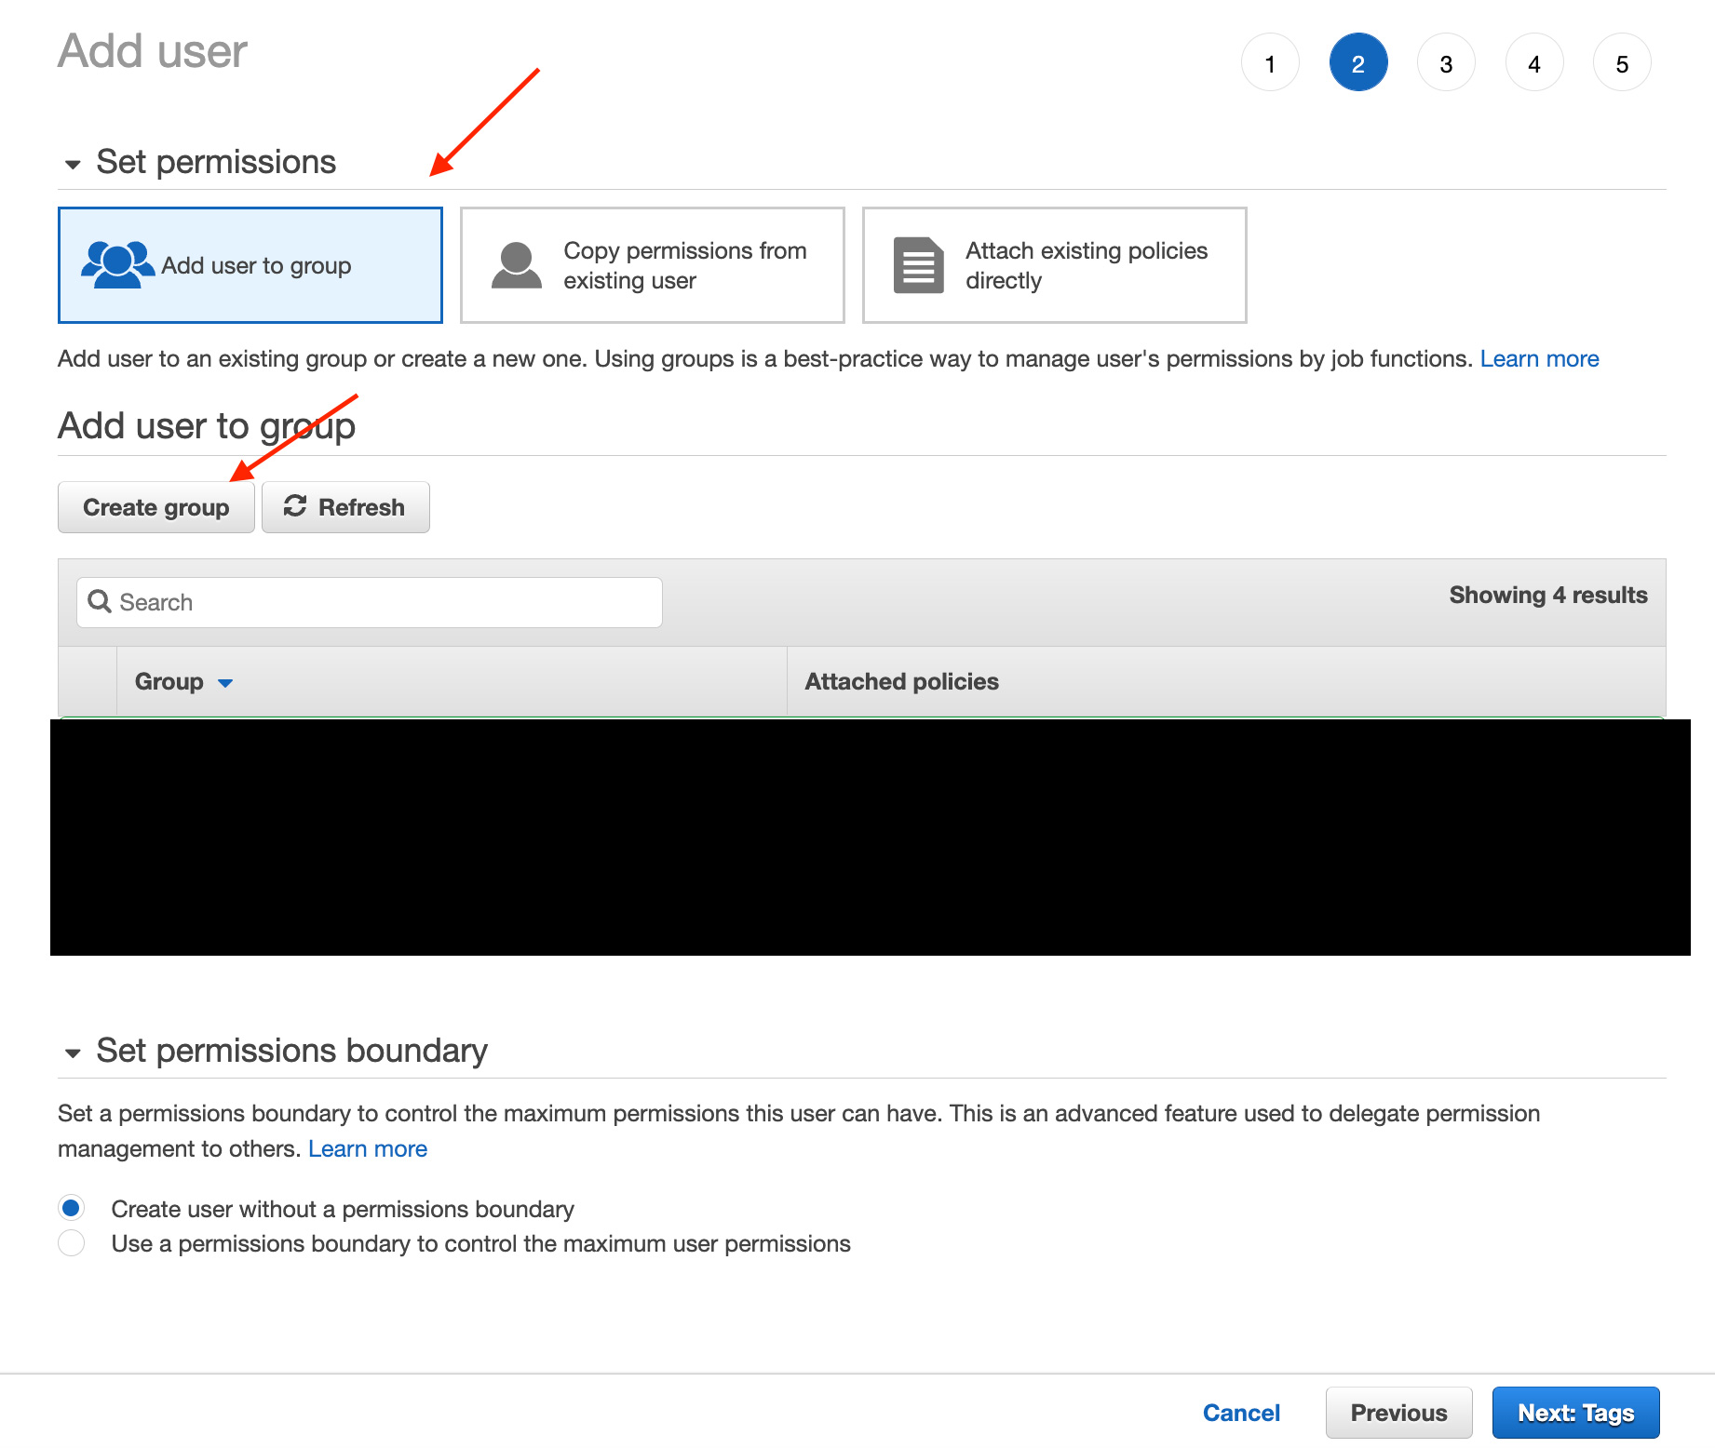Click the Attached policies column header

(x=901, y=682)
